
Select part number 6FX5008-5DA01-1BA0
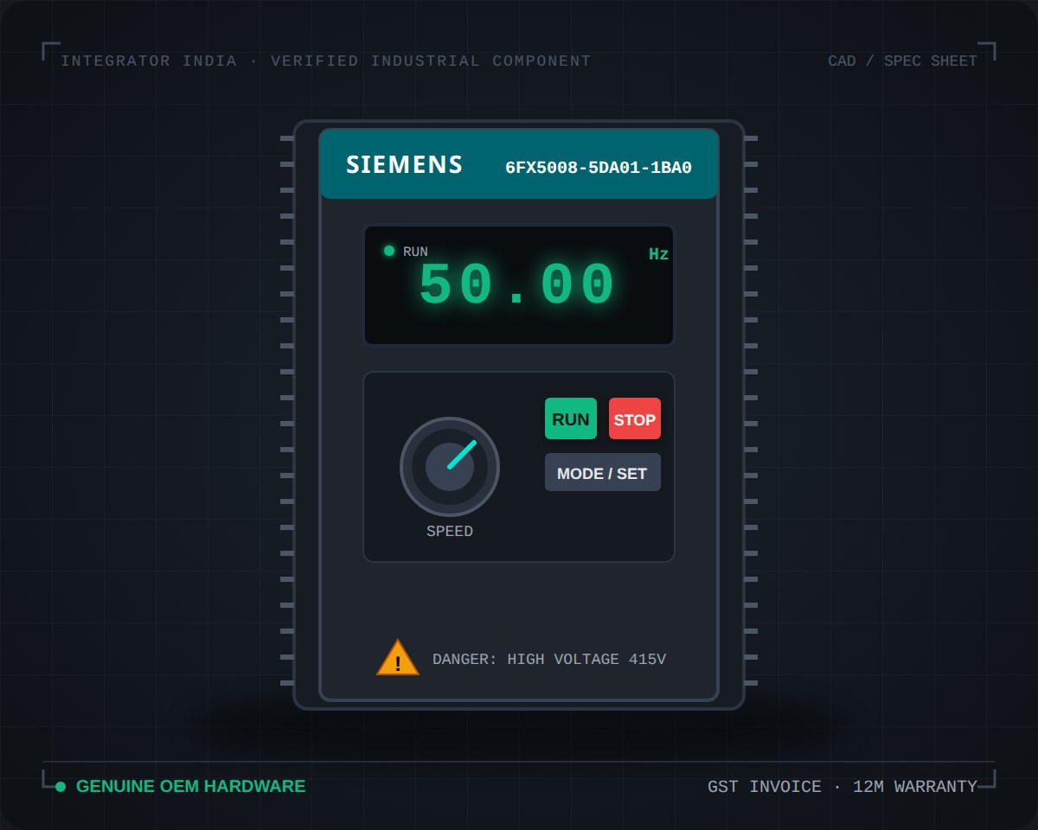pos(599,168)
